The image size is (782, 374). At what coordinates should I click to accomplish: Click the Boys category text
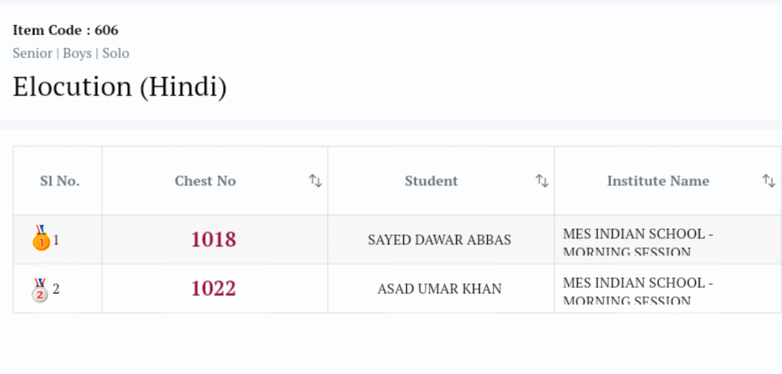(77, 53)
